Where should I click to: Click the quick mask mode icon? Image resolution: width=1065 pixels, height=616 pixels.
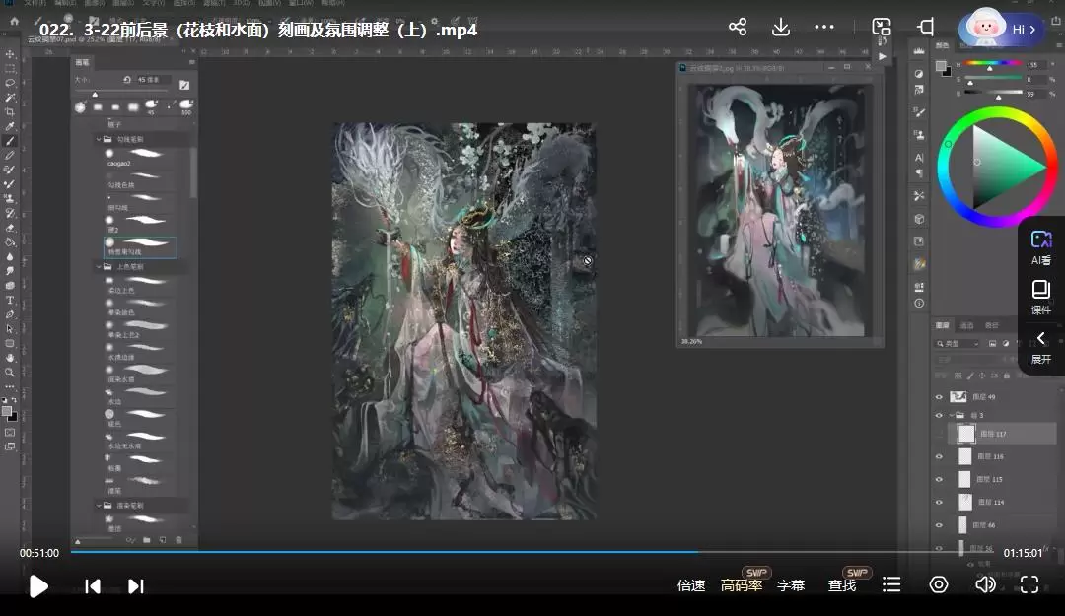click(10, 432)
